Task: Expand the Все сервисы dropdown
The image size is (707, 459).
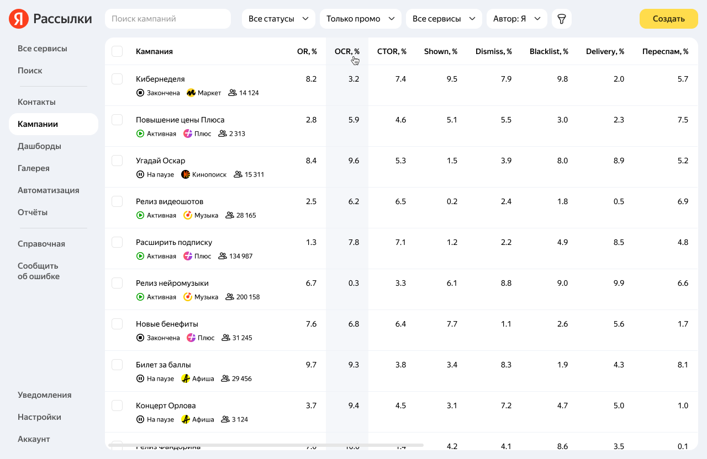Action: 444,18
